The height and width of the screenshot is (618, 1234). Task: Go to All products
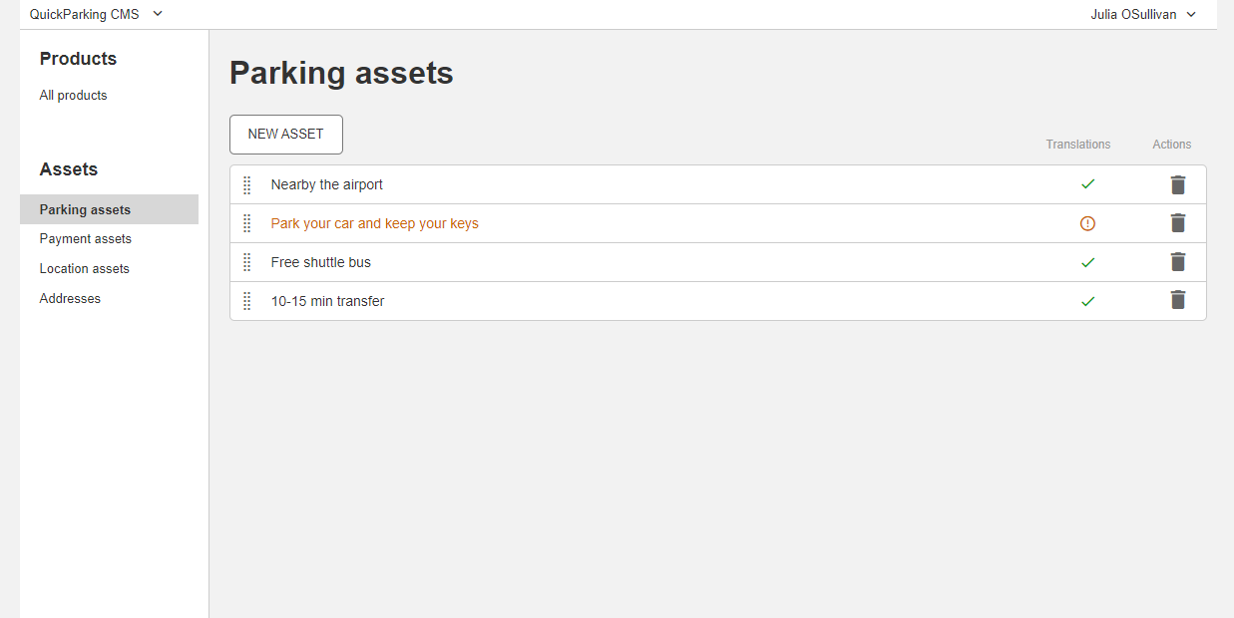73,96
